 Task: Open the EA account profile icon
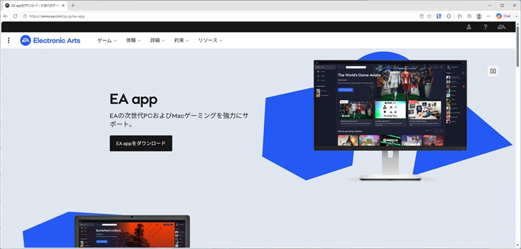(x=469, y=27)
